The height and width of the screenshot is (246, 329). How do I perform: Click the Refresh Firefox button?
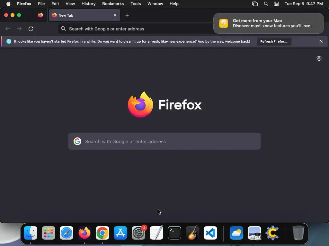pyautogui.click(x=274, y=41)
